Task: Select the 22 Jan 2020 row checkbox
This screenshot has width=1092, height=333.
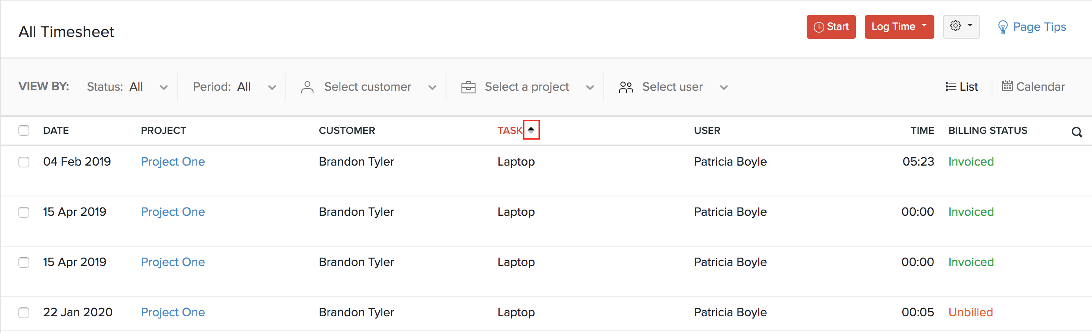Action: click(24, 313)
